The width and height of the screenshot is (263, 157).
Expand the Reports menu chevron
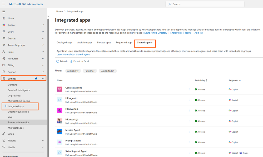pyautogui.click(x=43, y=140)
